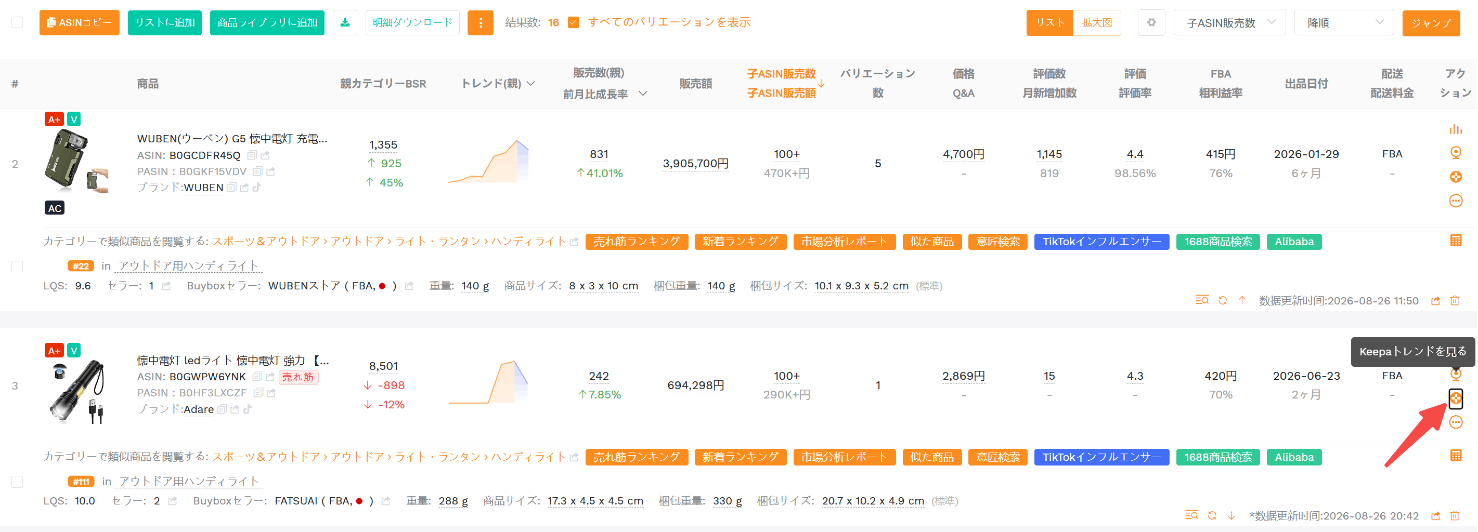
Task: Click the リストに追加 button
Action: click(x=165, y=22)
